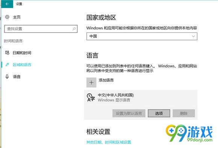
Task: Open the 中国 country or region dropdown
Action: [142, 37]
